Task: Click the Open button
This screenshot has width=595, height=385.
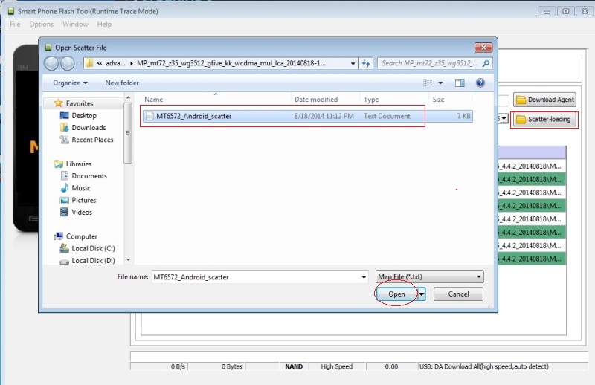Action: pos(396,294)
